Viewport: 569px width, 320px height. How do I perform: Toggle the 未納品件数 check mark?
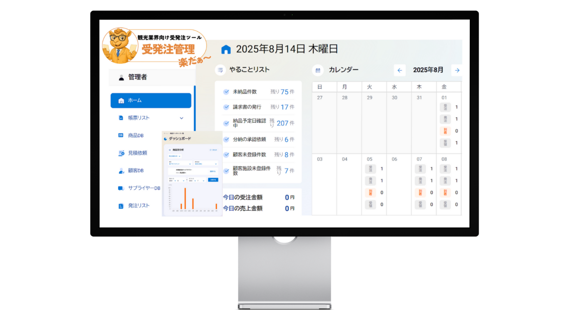(226, 92)
